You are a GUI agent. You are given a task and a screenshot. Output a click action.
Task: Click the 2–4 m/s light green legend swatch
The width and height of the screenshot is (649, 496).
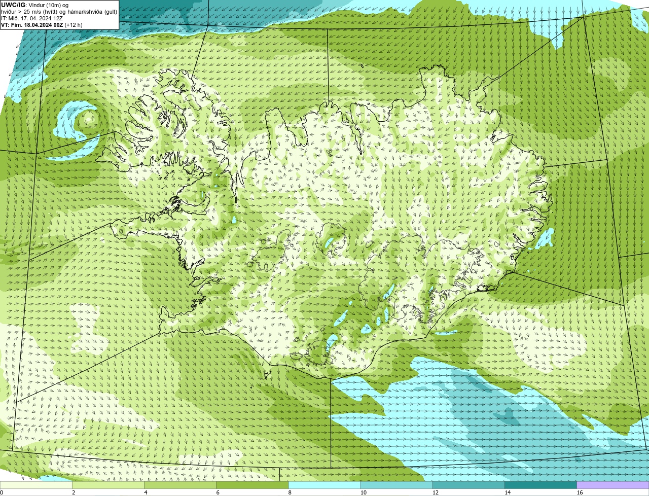(108, 485)
